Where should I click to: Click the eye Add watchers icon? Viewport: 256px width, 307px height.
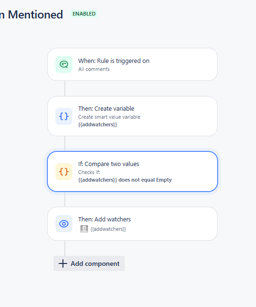(x=64, y=224)
